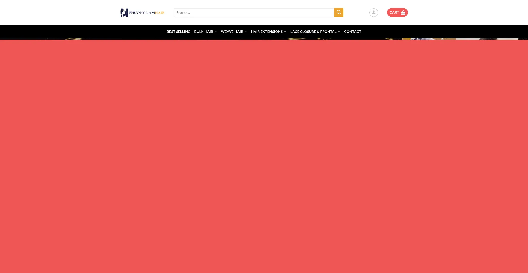The image size is (528, 273).
Task: Click the PhuongNamHair logo emblem
Action: coord(124,13)
